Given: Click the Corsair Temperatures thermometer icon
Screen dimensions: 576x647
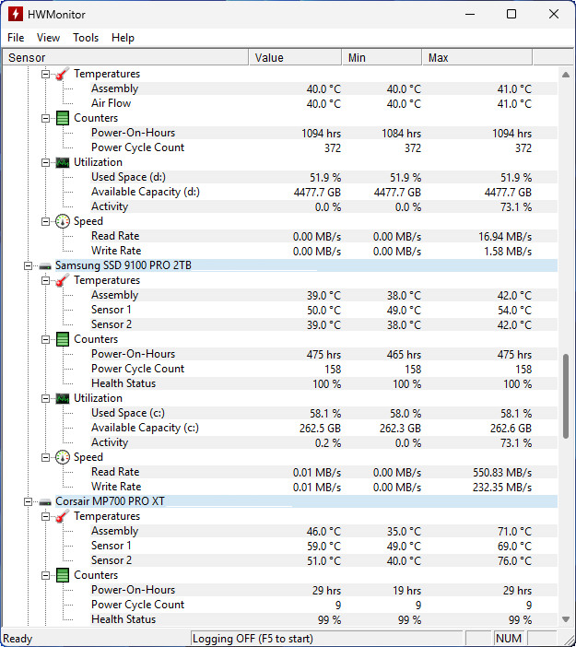Looking at the screenshot, I should pos(63,517).
